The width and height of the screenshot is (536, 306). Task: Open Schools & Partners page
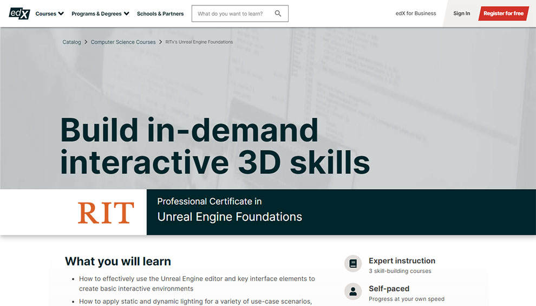point(160,14)
